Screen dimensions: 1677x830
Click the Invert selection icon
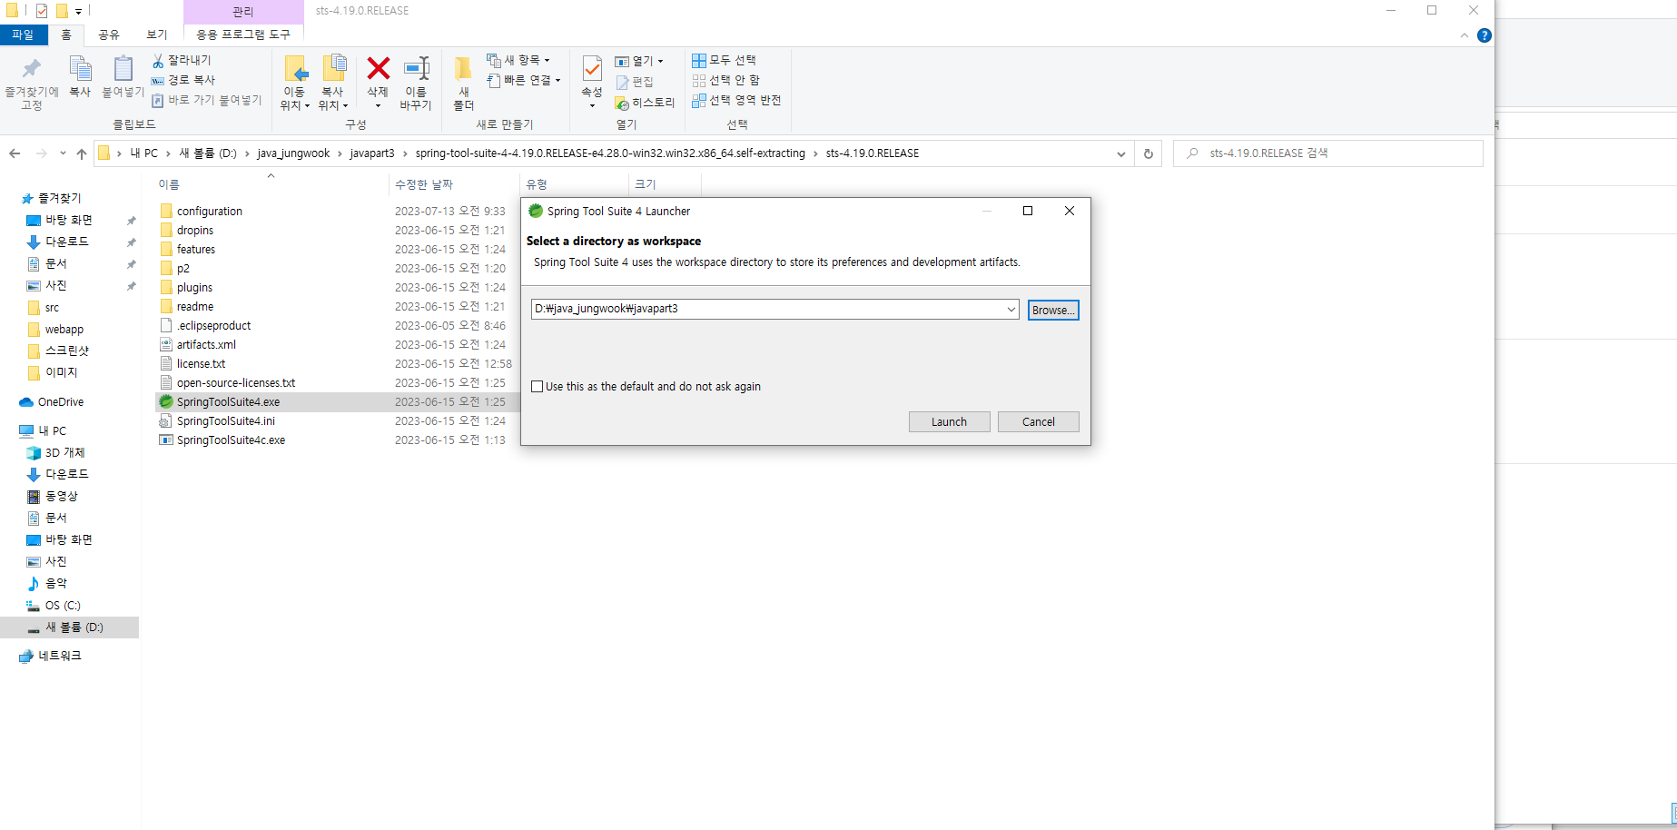699,100
